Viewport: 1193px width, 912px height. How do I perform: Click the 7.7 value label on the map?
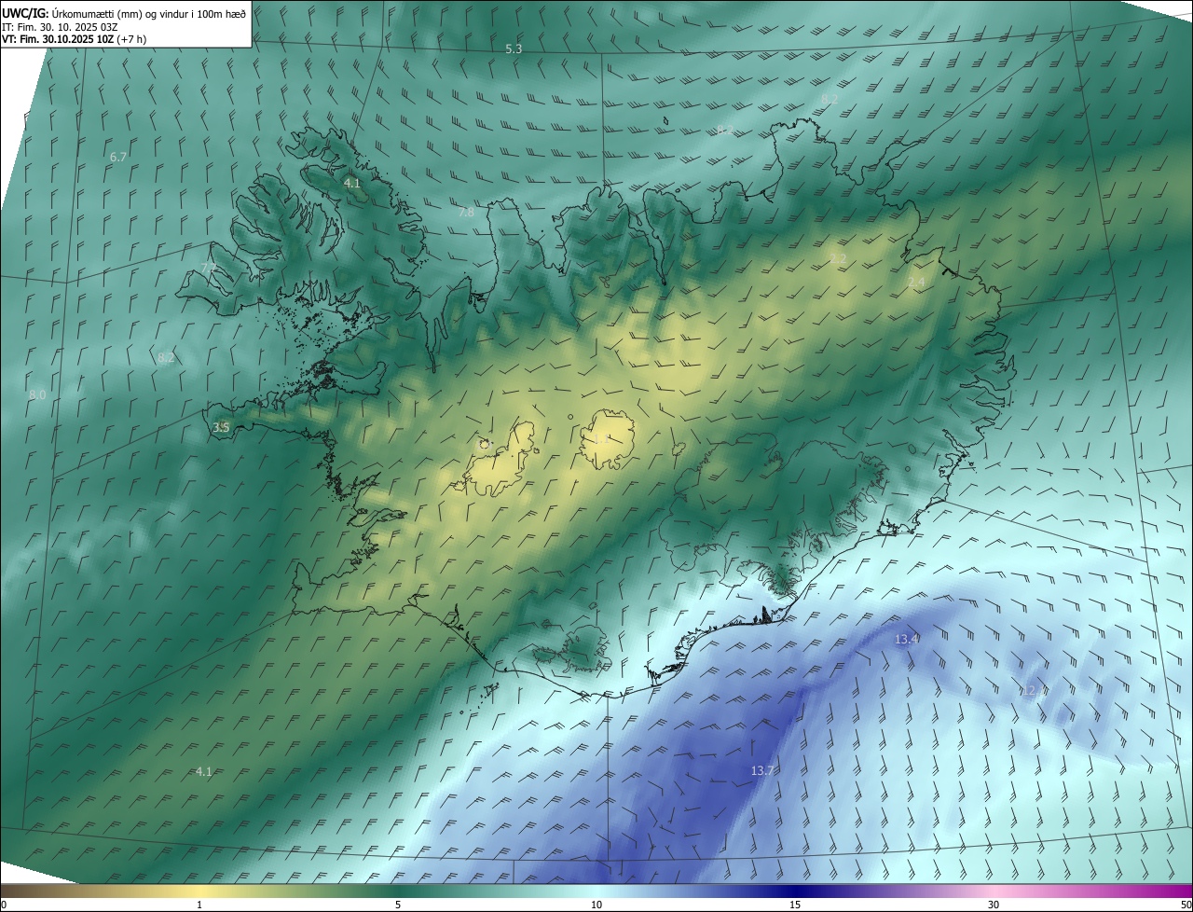click(x=209, y=268)
